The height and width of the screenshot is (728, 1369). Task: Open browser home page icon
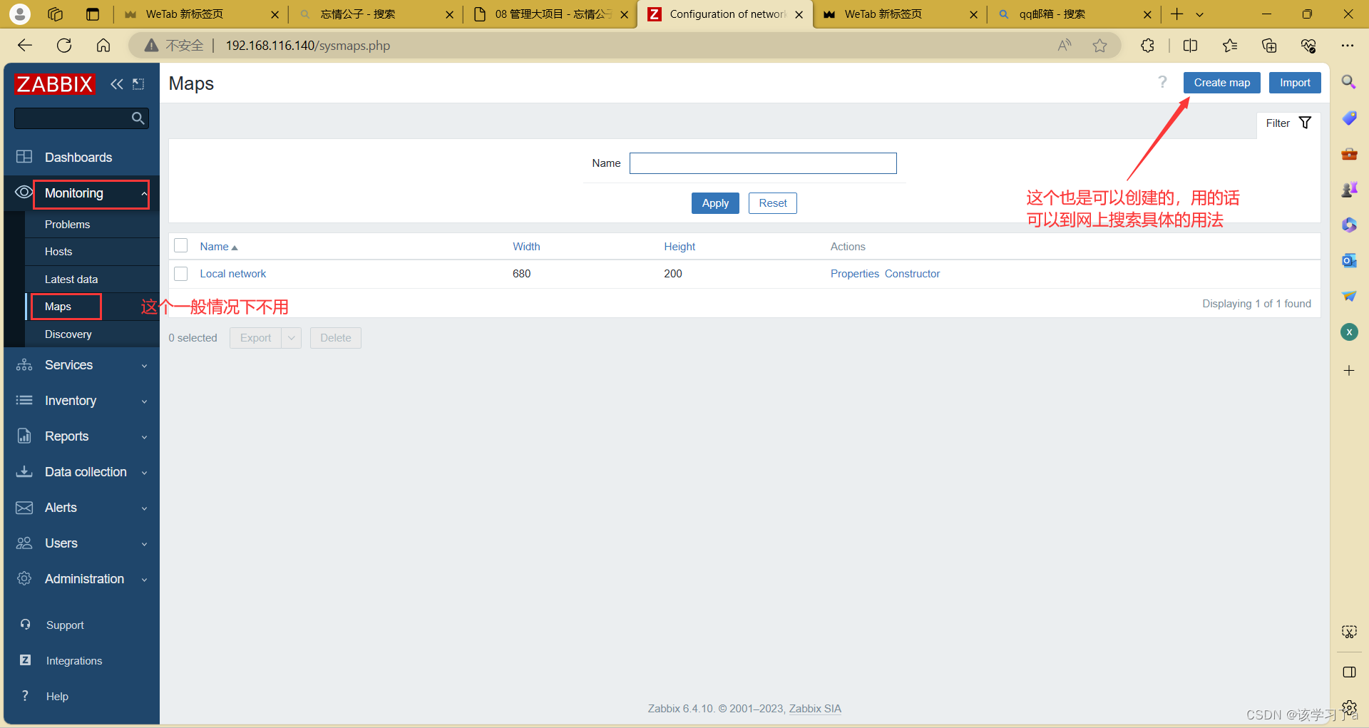(103, 46)
